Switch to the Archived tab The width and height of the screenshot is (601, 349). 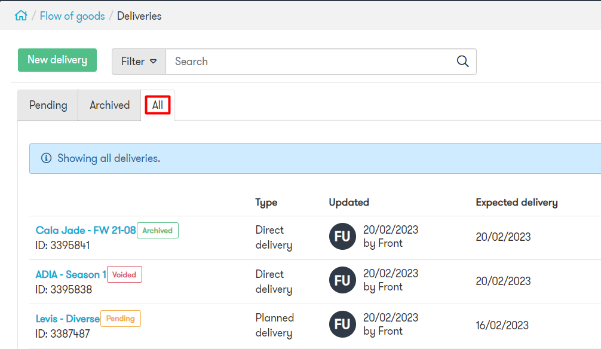pyautogui.click(x=109, y=105)
